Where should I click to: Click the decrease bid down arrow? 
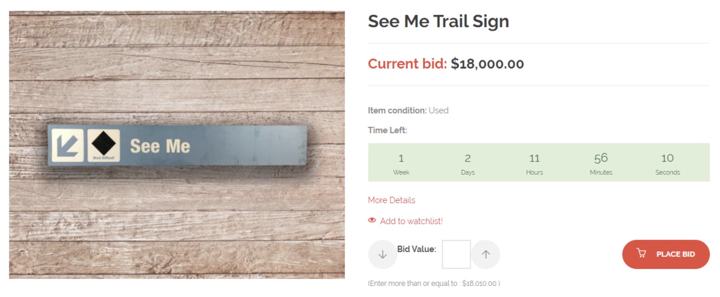[382, 254]
